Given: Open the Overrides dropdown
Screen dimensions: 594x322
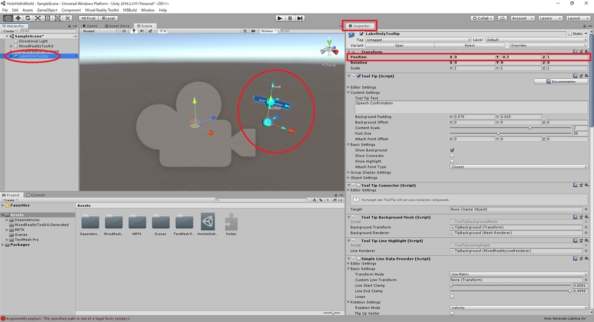Looking at the screenshot, I should (x=548, y=45).
